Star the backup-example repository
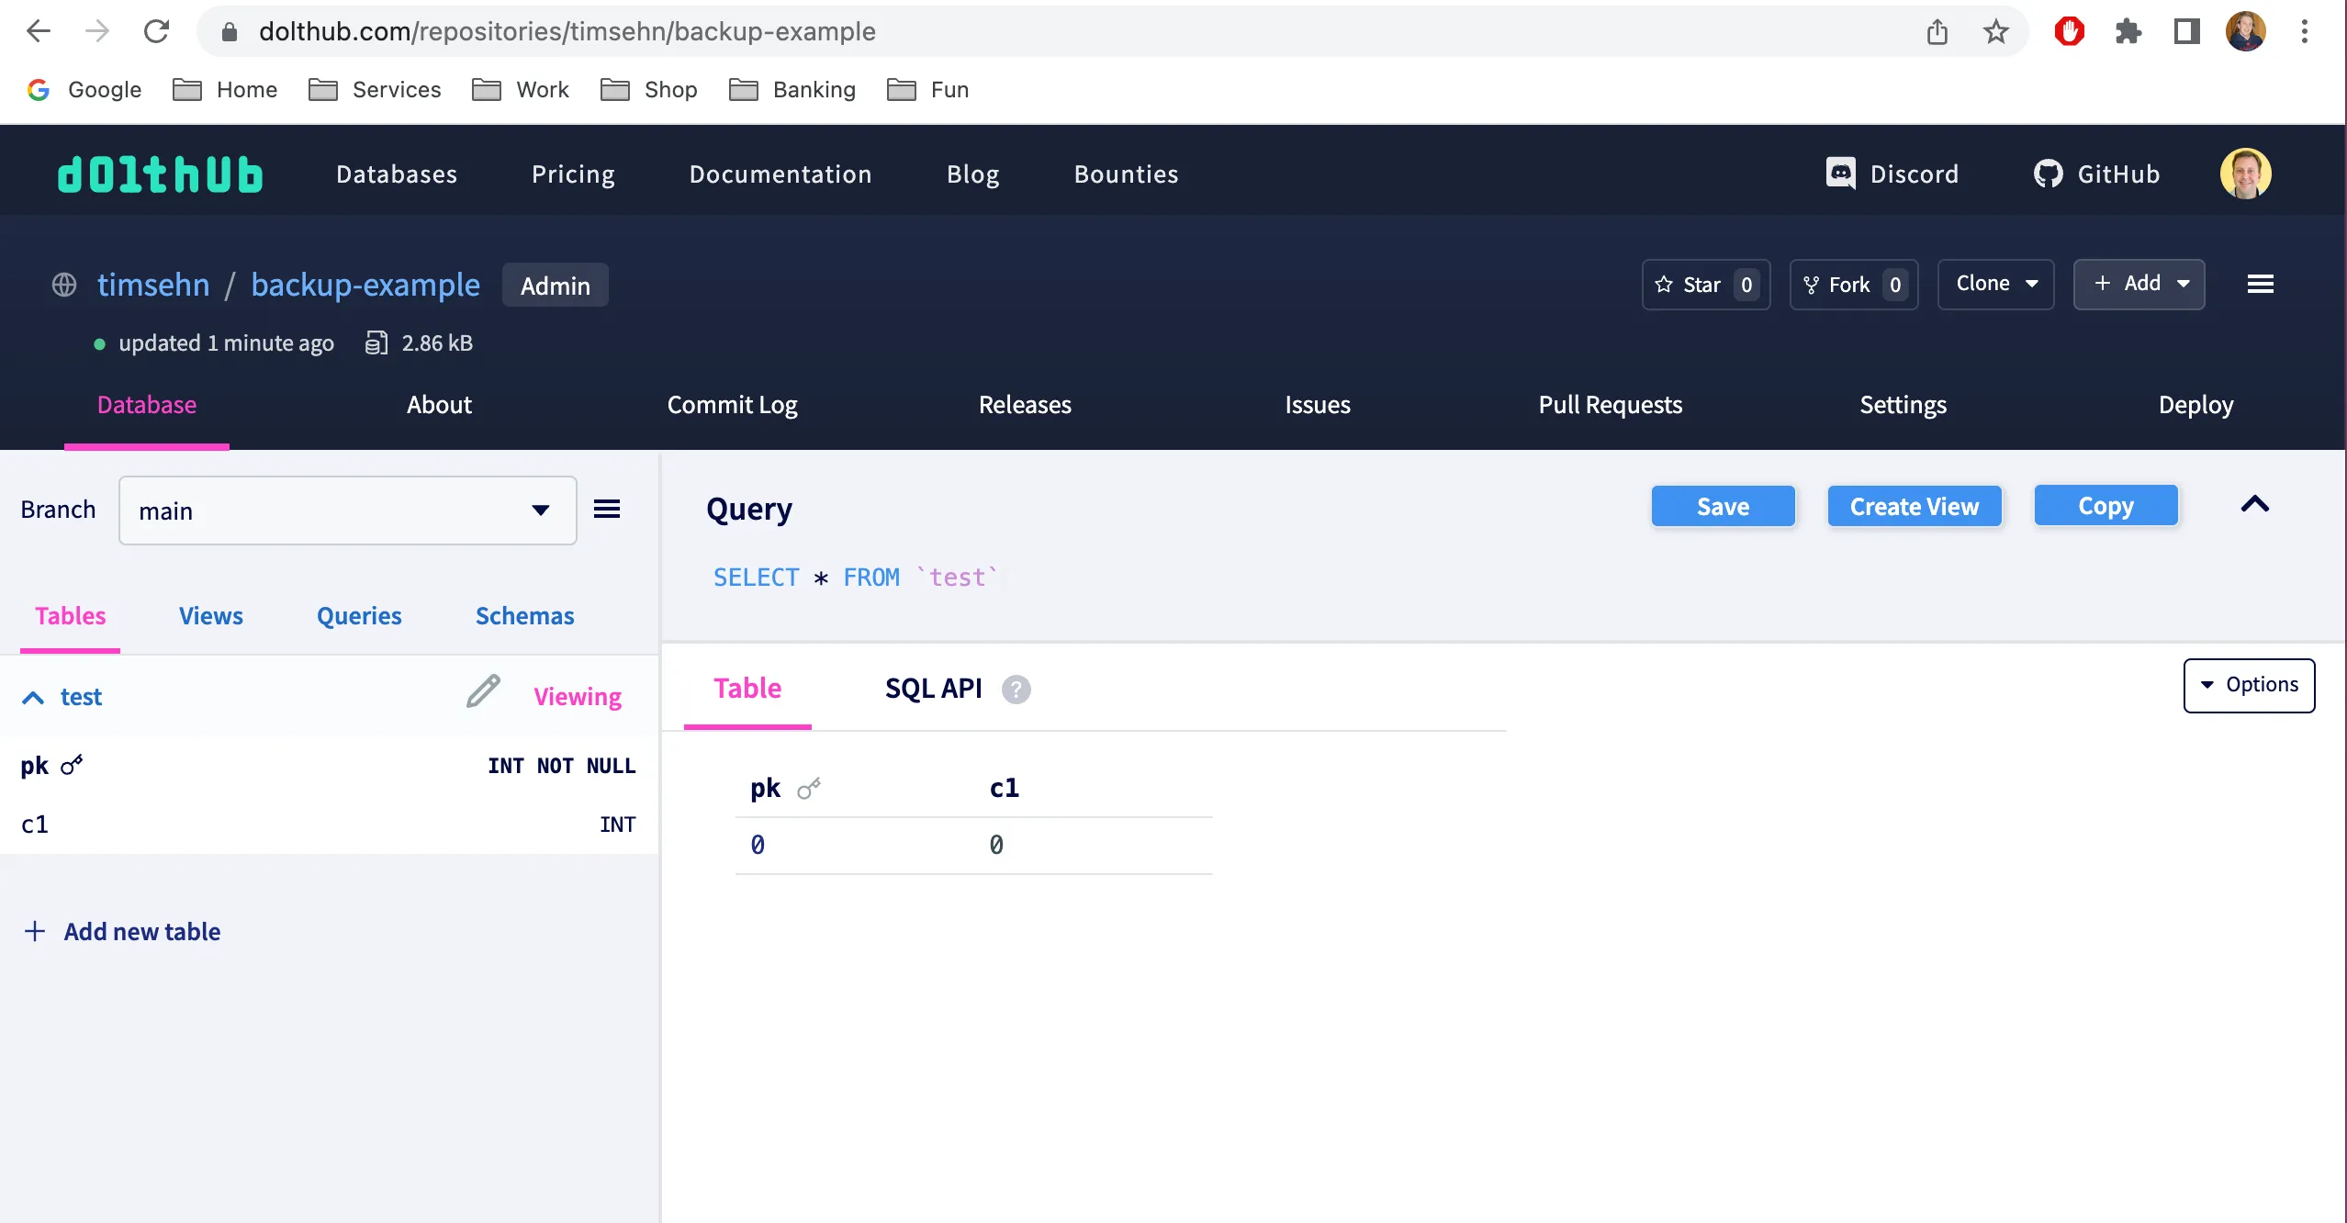This screenshot has width=2347, height=1223. pyautogui.click(x=1706, y=285)
